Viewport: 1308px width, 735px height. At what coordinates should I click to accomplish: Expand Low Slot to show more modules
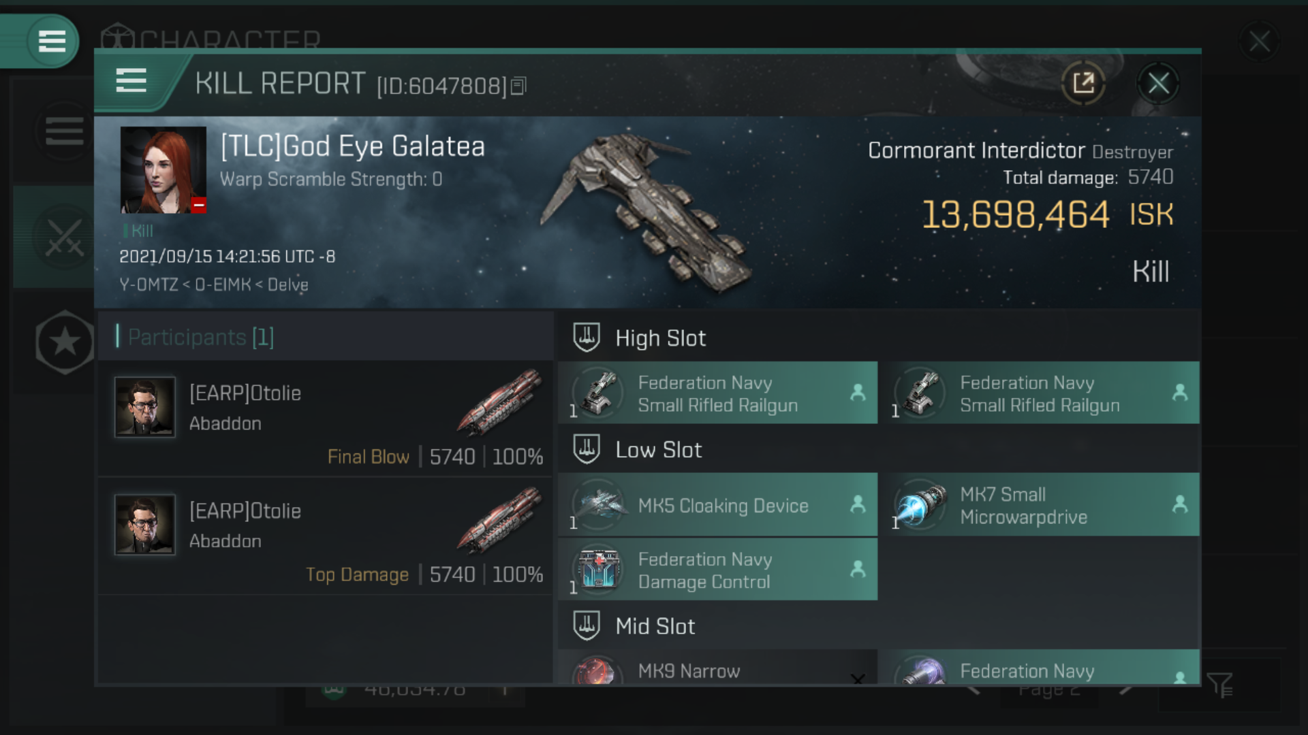point(656,450)
